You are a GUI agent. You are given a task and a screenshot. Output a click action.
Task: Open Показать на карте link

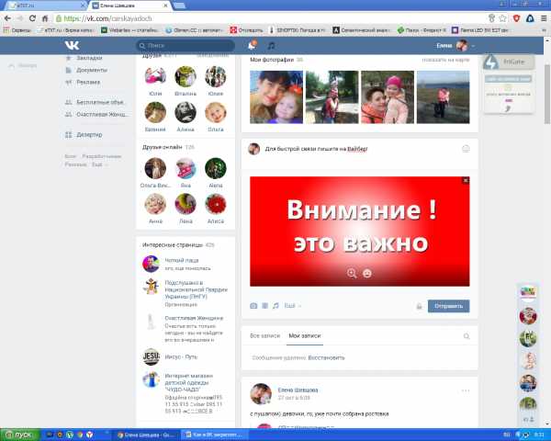click(445, 60)
